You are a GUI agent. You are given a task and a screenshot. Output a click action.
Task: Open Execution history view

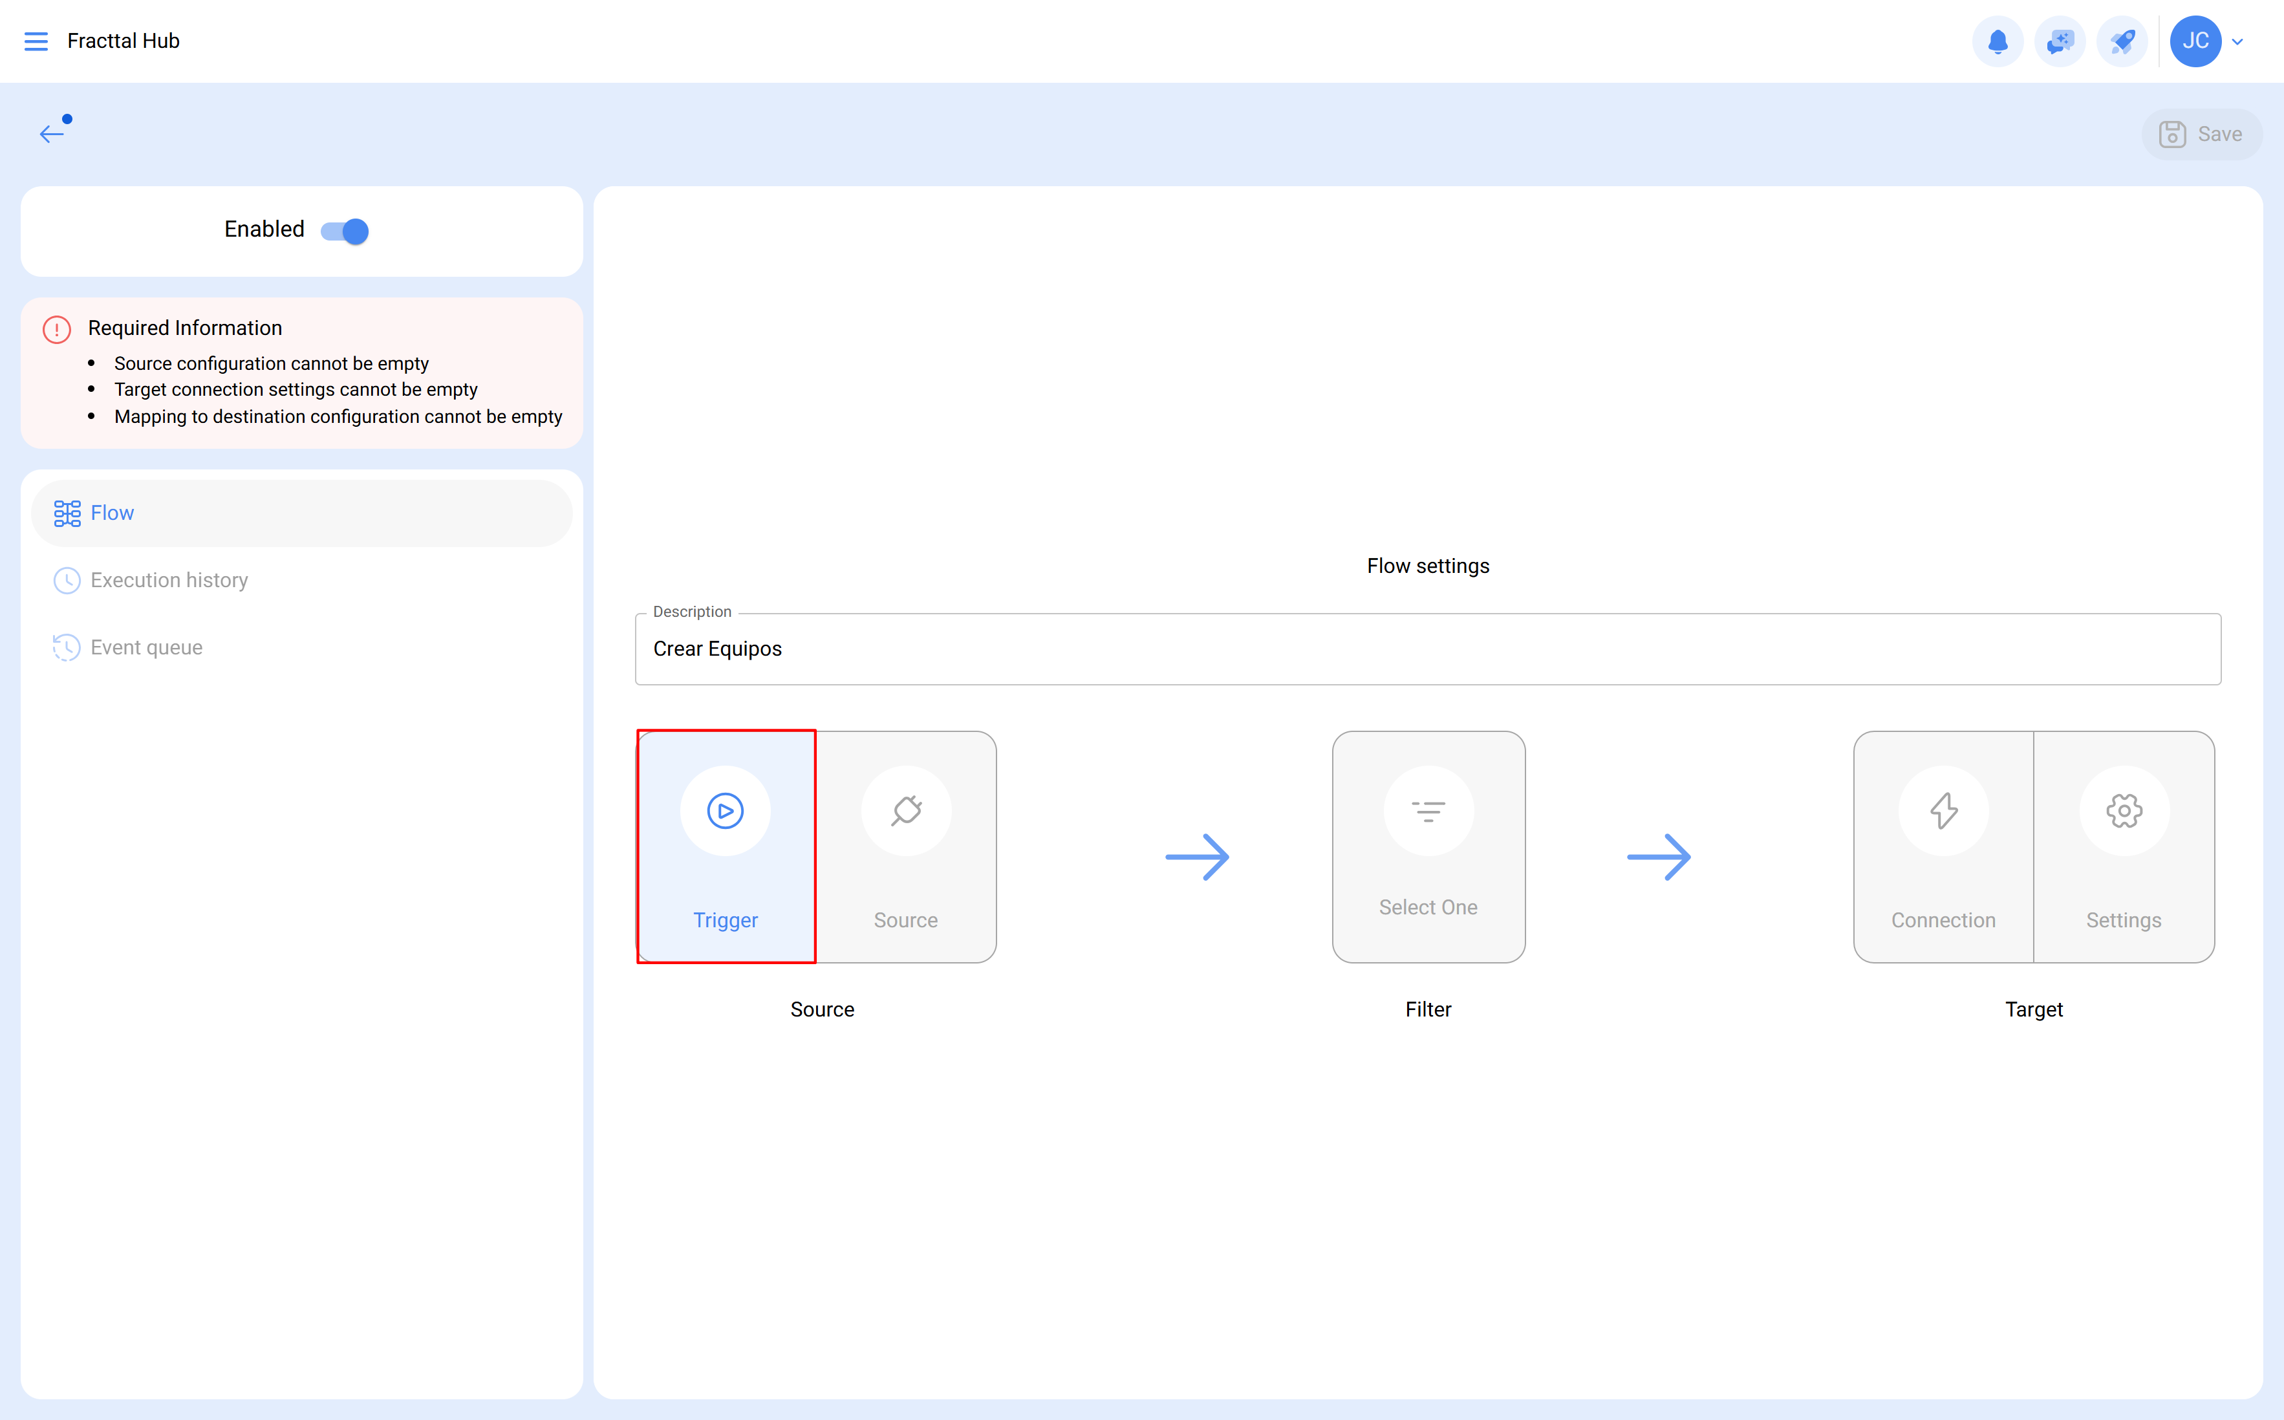(x=169, y=581)
